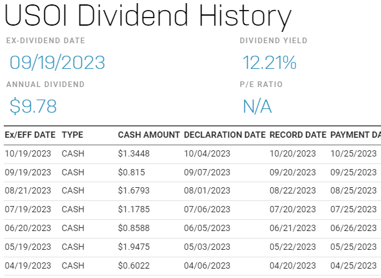Screen dimensions: 381x278
Task: Click the dividend yield value 12.21%
Action: [x=270, y=63]
